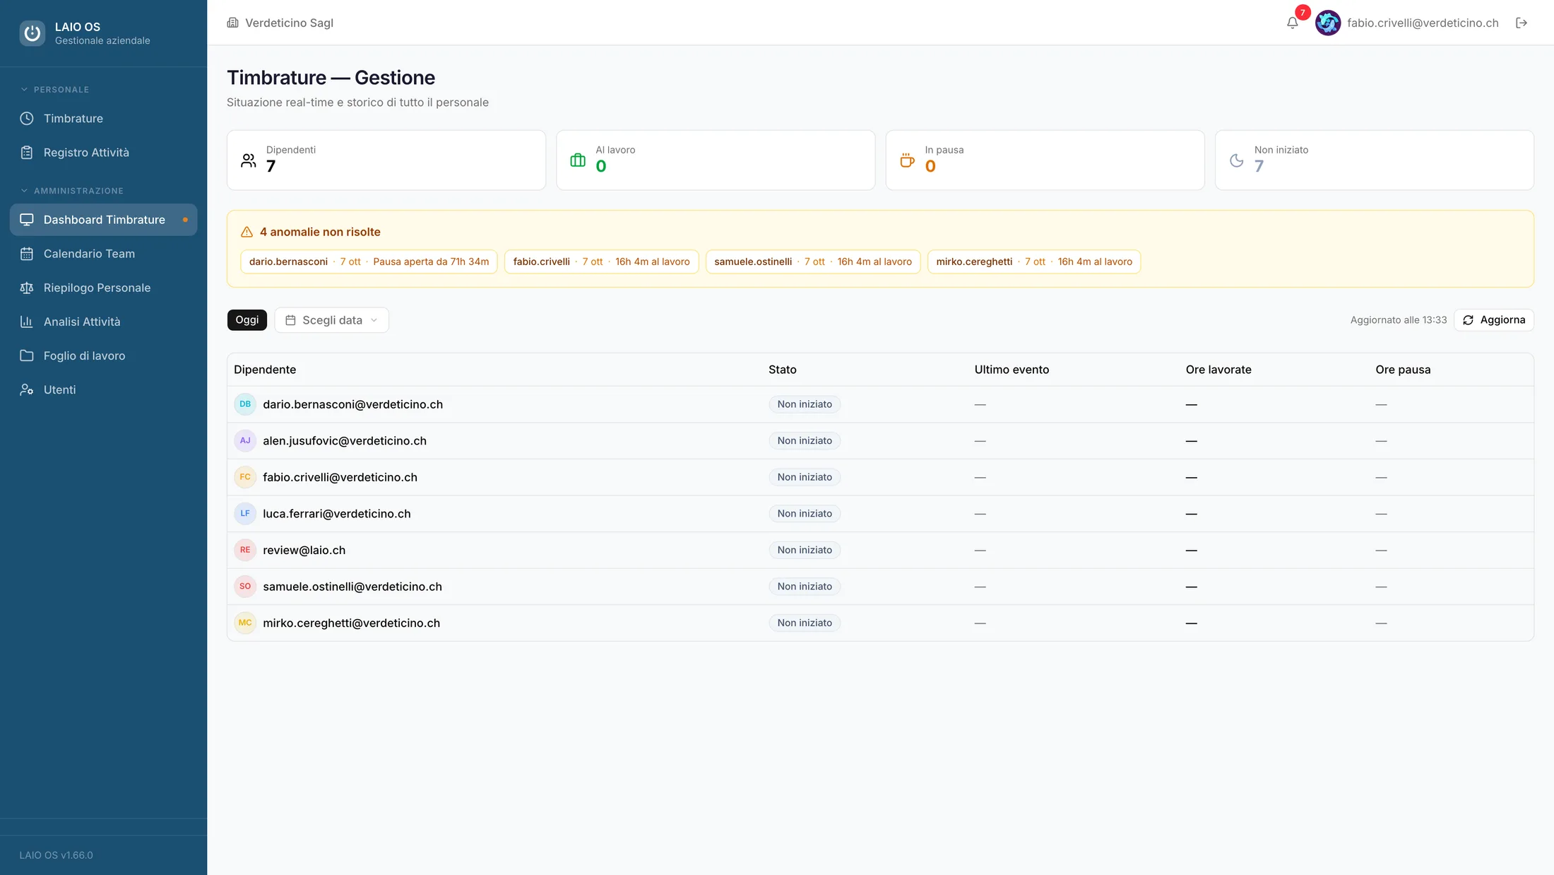The width and height of the screenshot is (1554, 875).
Task: Select row alen.jusufovic@verdeticino.ch
Action: click(x=880, y=441)
